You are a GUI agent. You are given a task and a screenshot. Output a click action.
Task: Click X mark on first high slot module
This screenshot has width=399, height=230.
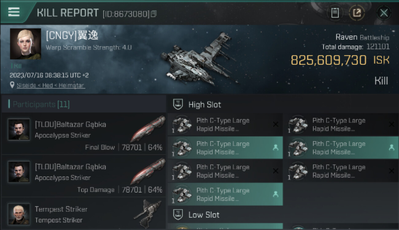pos(276,124)
